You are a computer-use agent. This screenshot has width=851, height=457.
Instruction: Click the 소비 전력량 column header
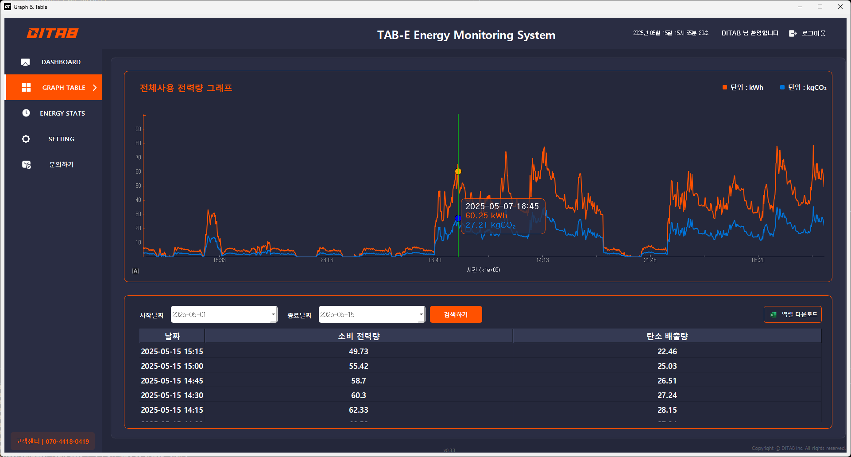pos(359,336)
